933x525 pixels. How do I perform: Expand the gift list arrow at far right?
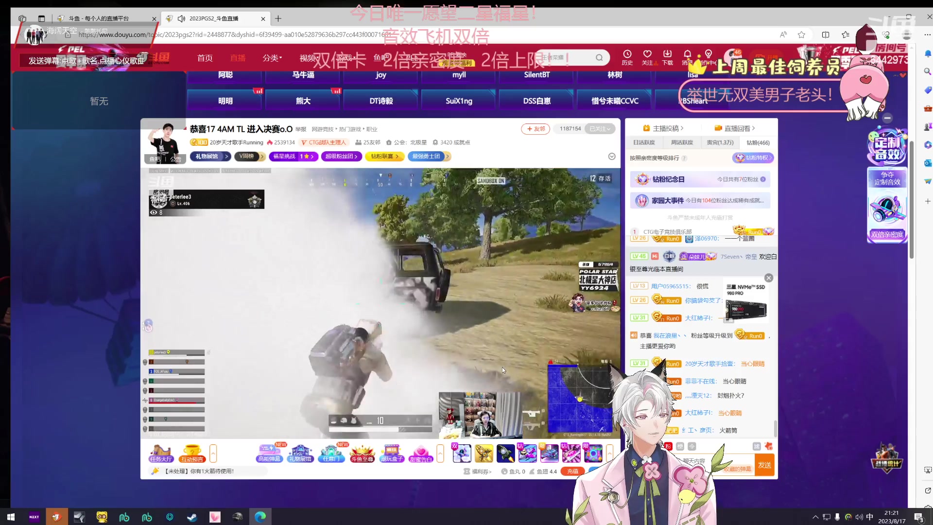coord(609,453)
